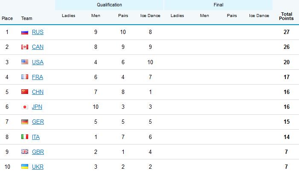Click the Italian flag icon
The height and width of the screenshot is (173, 299).
(24, 137)
